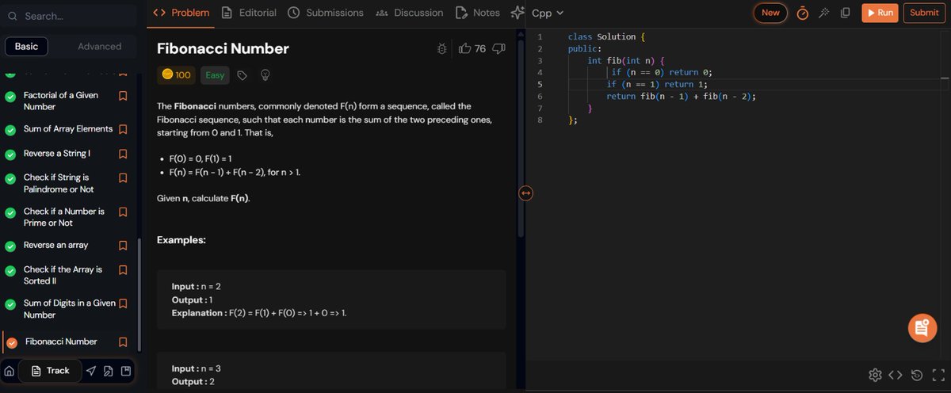Submit the solution
Image resolution: width=951 pixels, height=393 pixels.
pos(924,13)
